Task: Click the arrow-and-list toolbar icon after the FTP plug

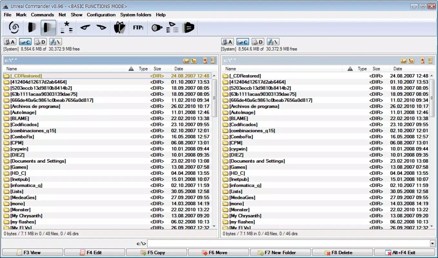Action: [172, 28]
